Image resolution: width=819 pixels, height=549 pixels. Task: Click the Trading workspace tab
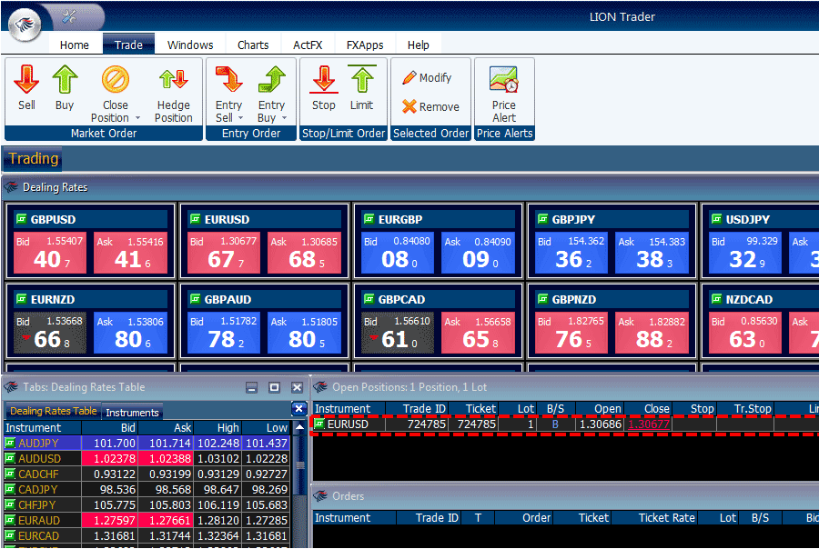coord(33,159)
